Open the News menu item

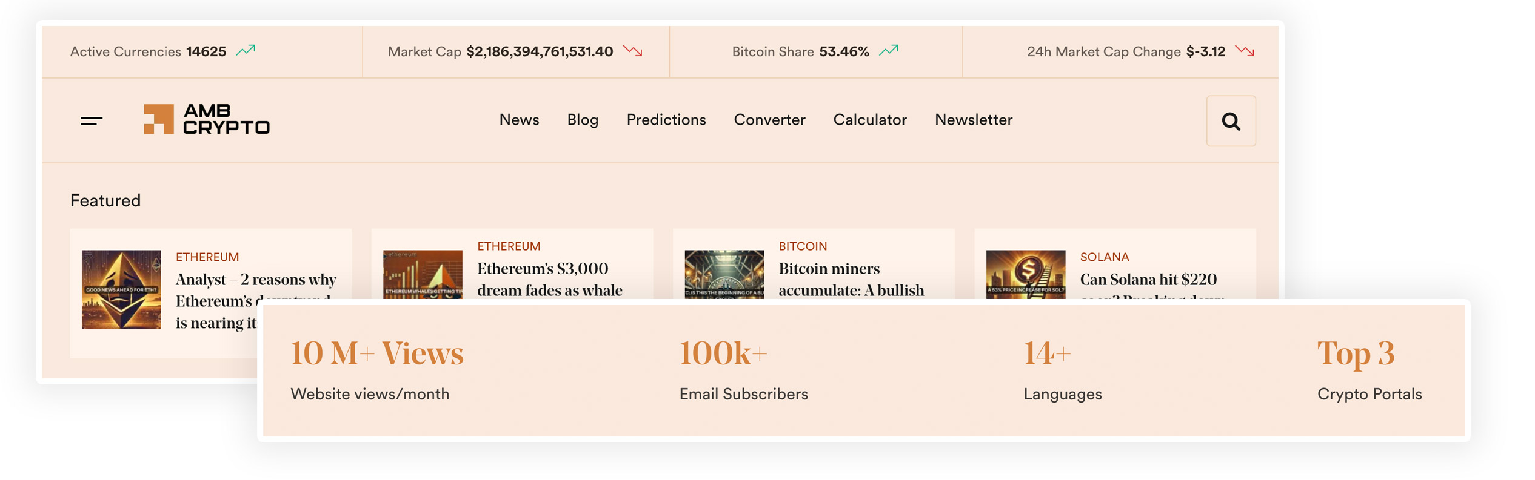click(519, 120)
